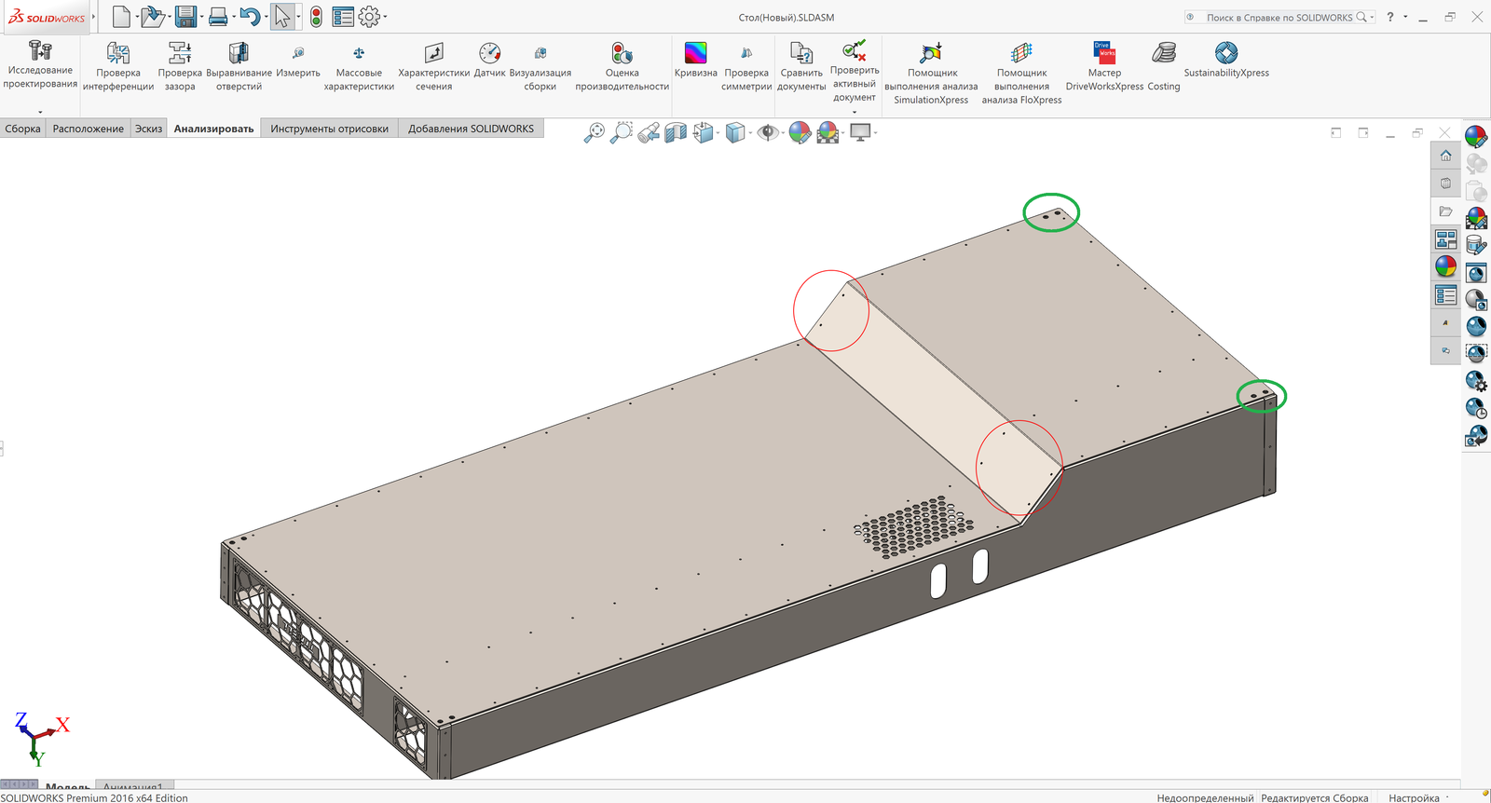Open task pane home Resources tab
The height and width of the screenshot is (803, 1491).
click(x=1445, y=156)
